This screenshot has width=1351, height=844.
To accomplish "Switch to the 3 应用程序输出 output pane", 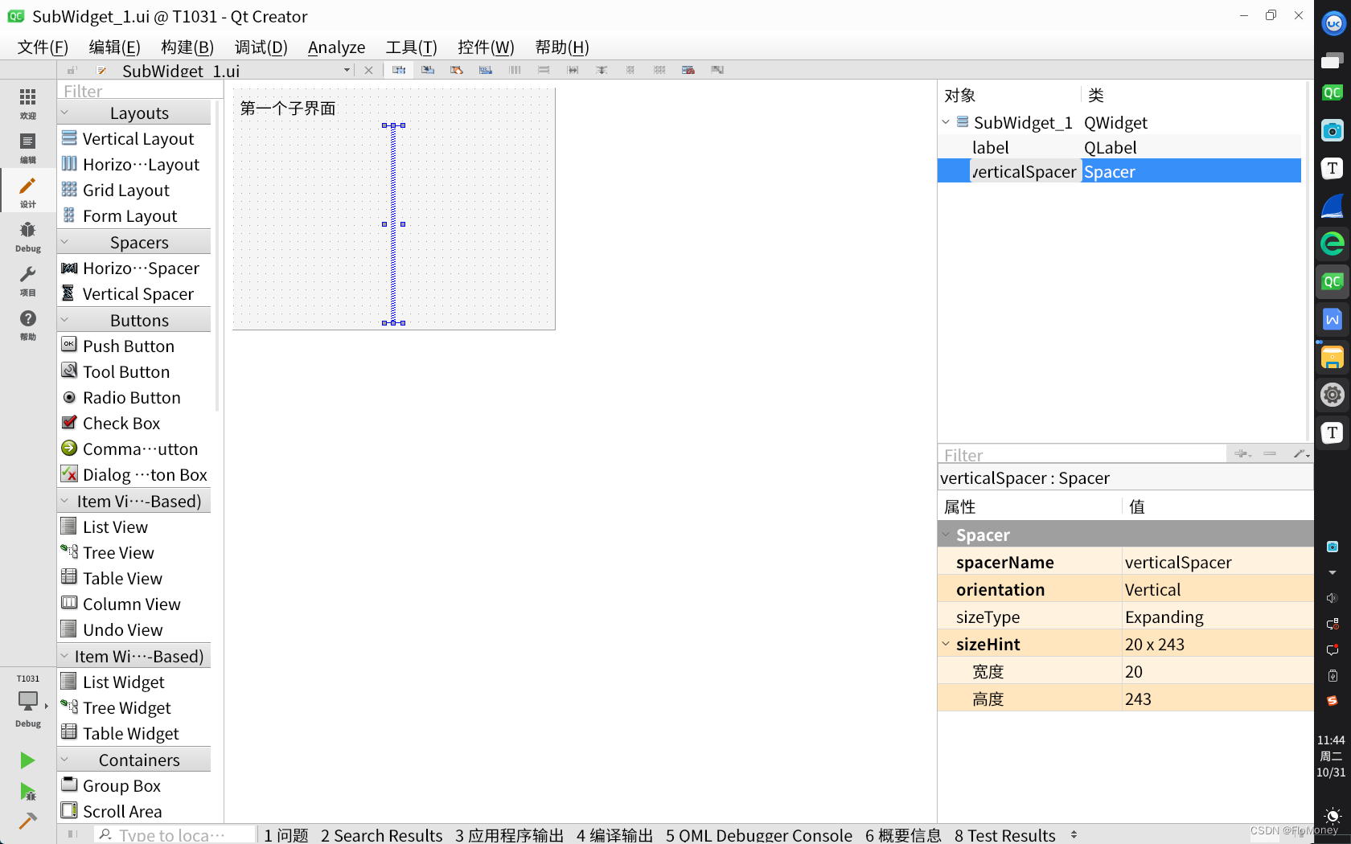I will 508,834.
